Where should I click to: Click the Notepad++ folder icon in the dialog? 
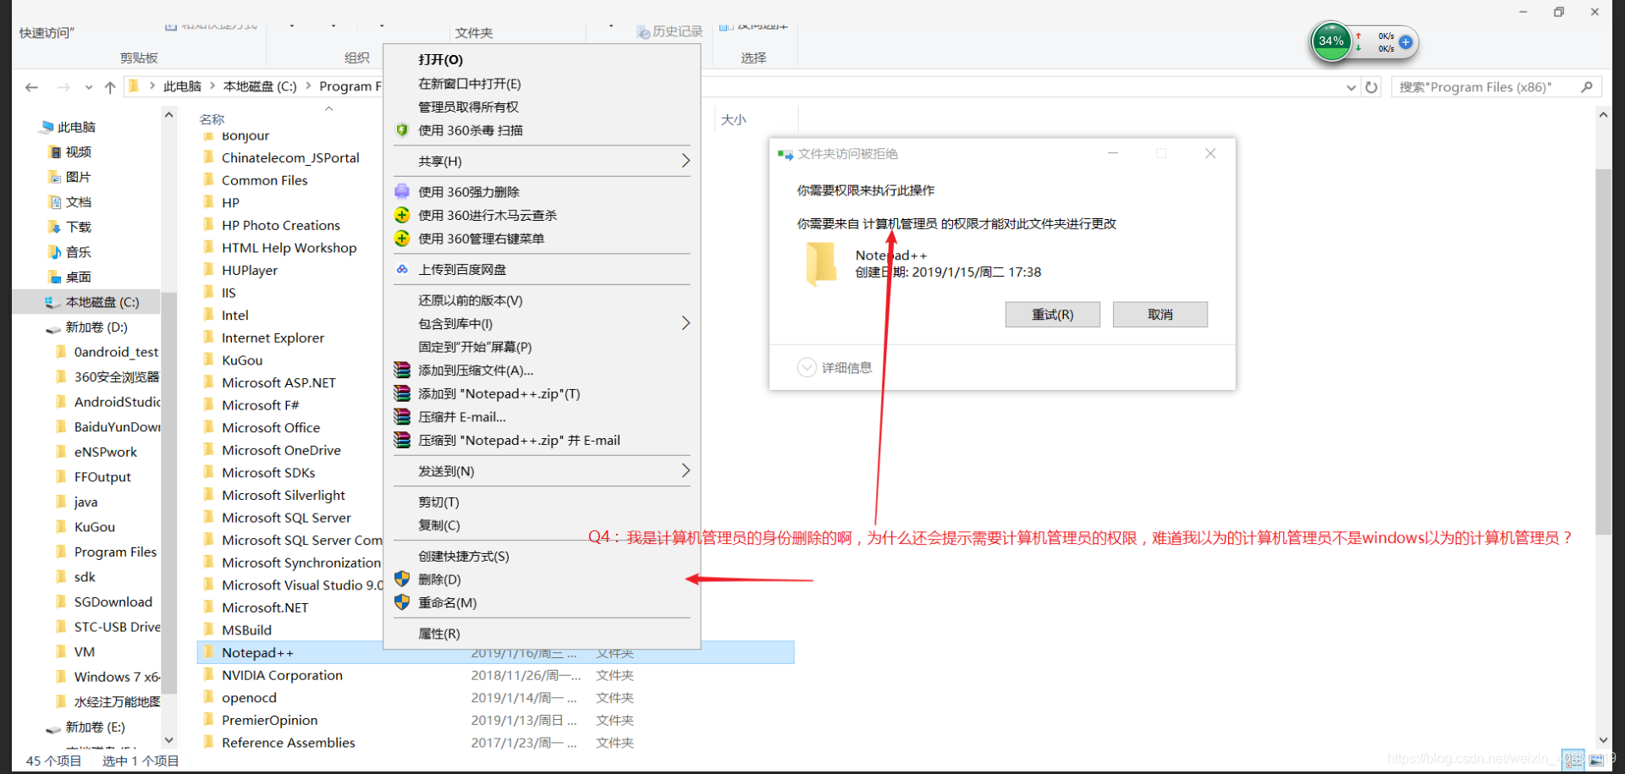tap(821, 263)
